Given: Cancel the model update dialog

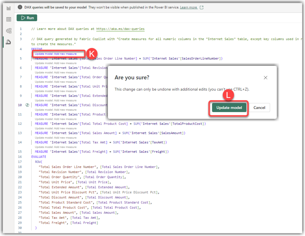Looking at the screenshot, I should [x=259, y=108].
